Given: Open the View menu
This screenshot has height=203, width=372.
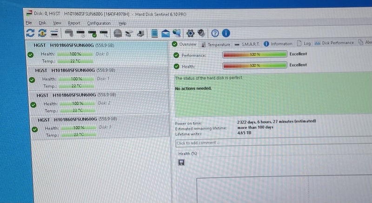Looking at the screenshot, I should coord(57,23).
